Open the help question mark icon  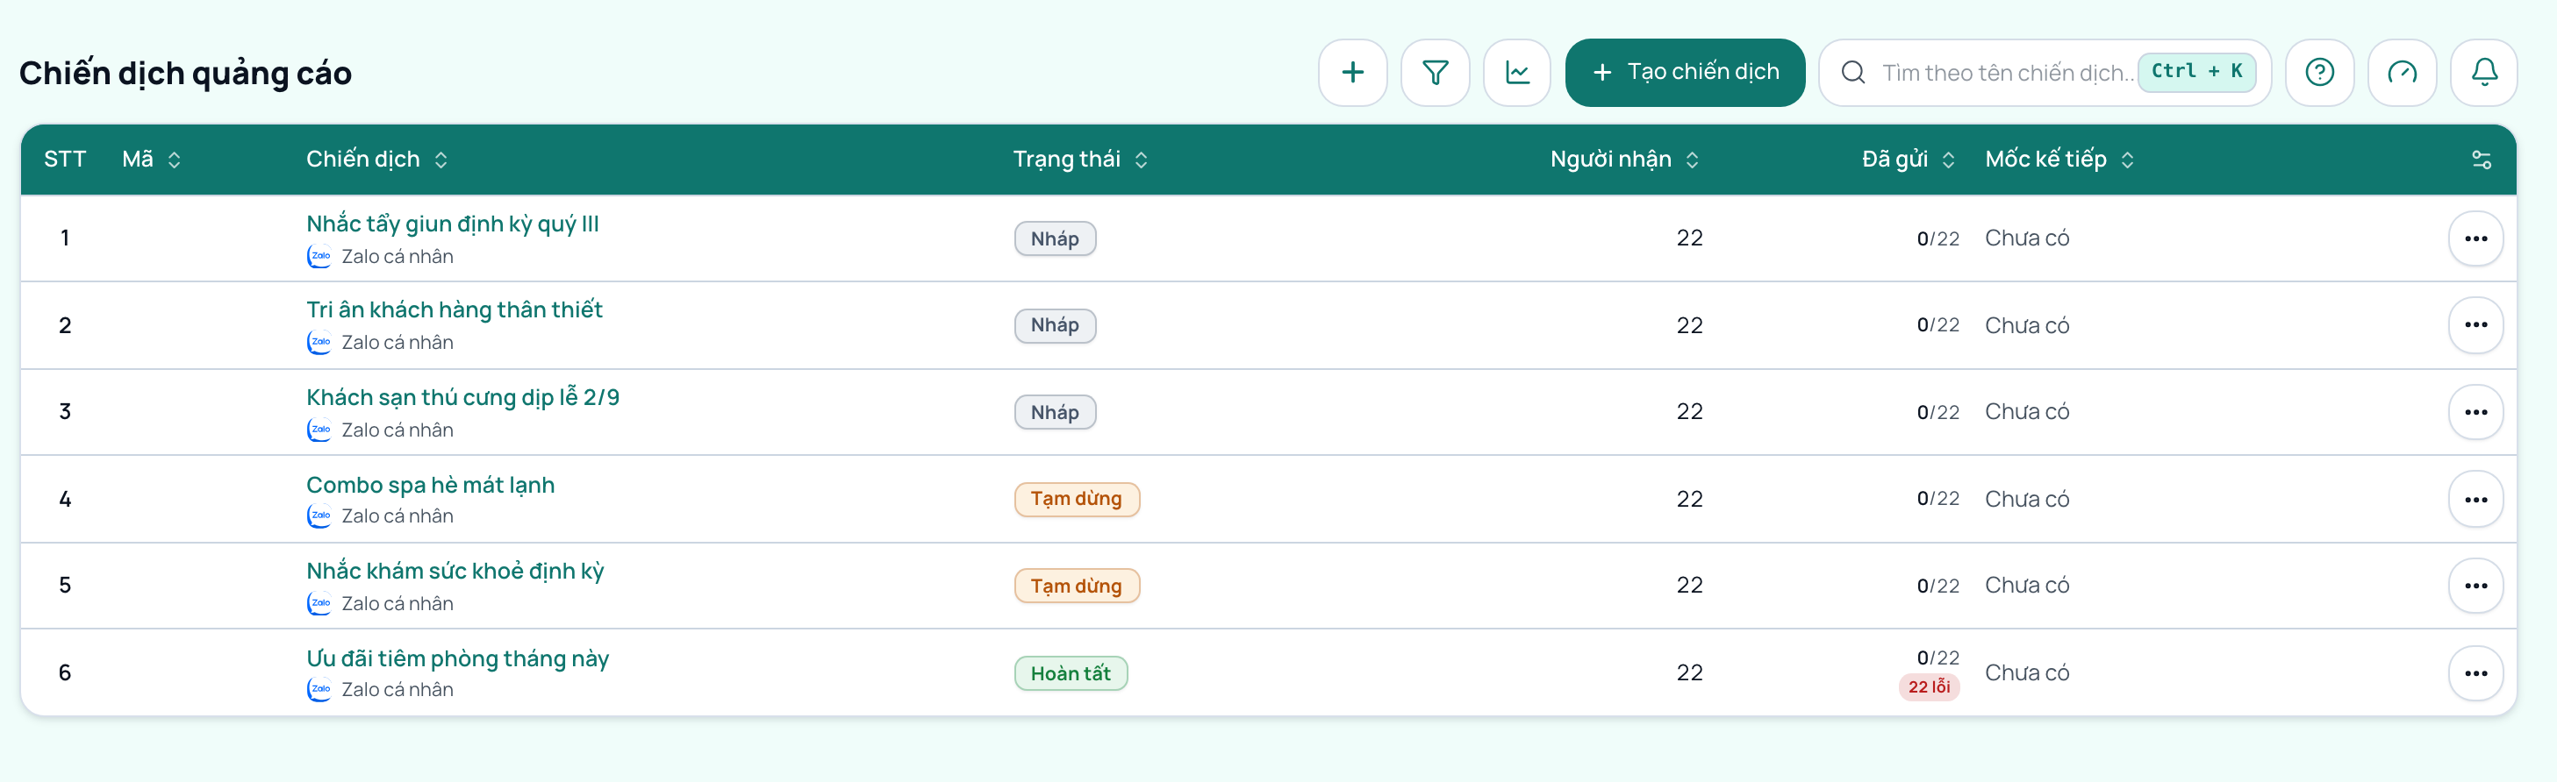click(x=2319, y=73)
